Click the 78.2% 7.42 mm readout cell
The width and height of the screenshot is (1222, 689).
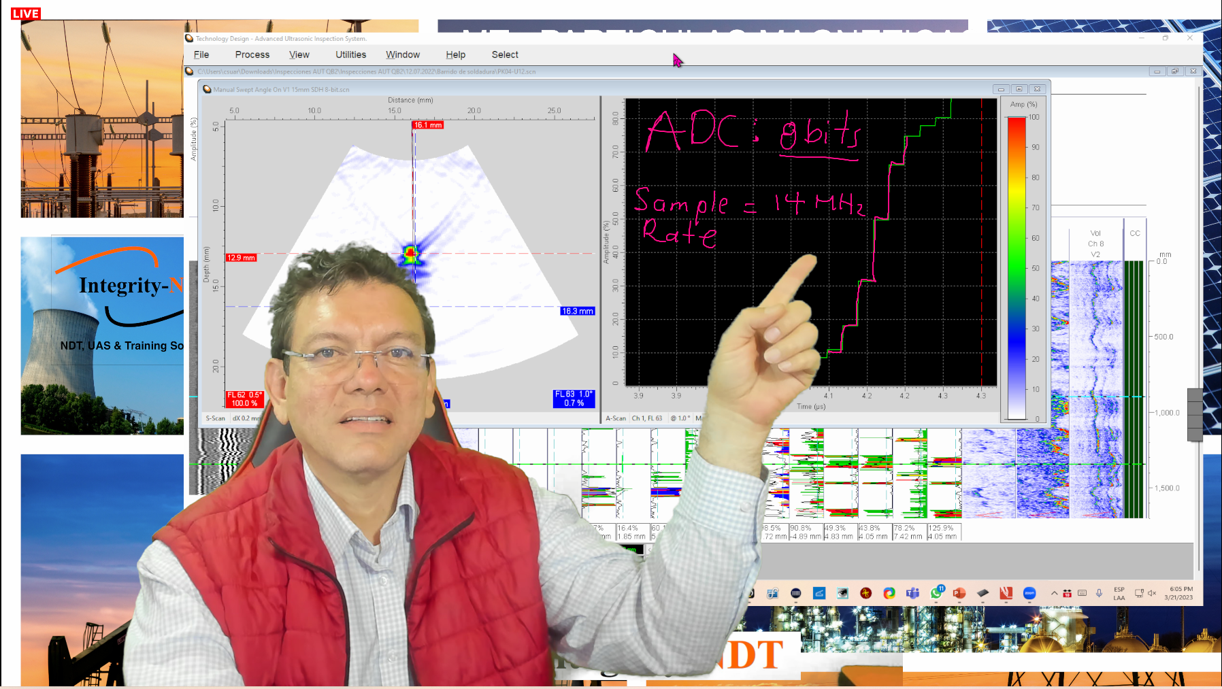tap(909, 532)
